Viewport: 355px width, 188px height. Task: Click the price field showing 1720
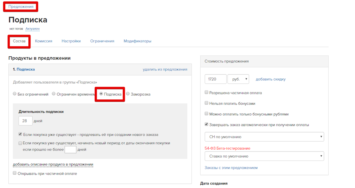click(x=216, y=79)
